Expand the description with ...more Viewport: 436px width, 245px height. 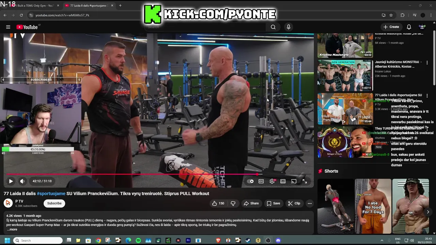pos(12,229)
